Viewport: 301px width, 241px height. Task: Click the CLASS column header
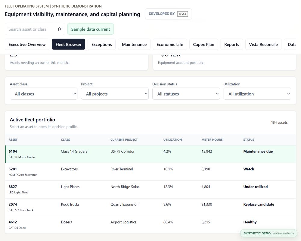(65, 140)
